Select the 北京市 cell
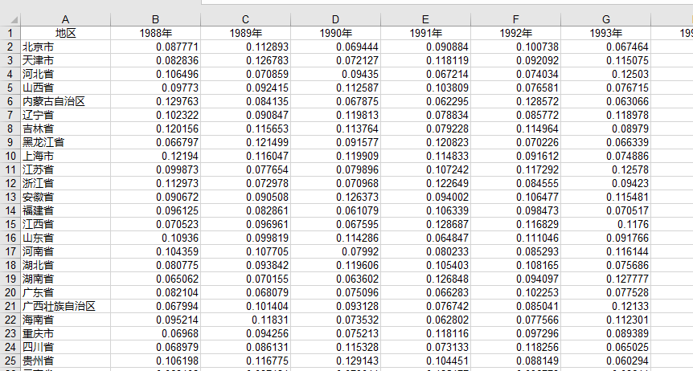Screen dimensions: 693x371 click(x=65, y=47)
